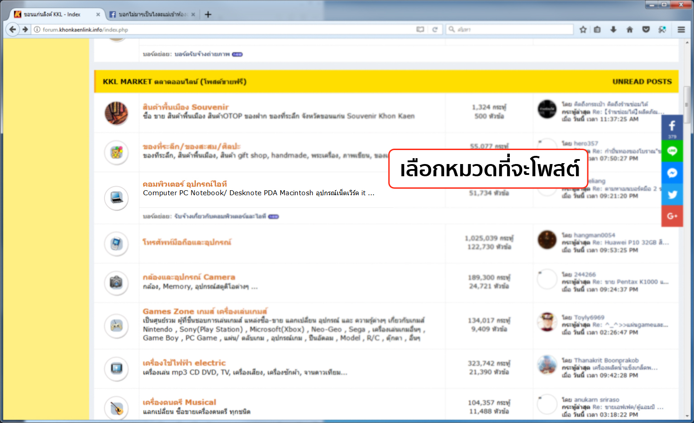
Task: Open the กล้องและอุปกรณ์ Camera board link
Action: click(189, 277)
